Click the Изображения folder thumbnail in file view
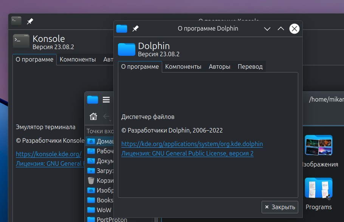Viewport: 344px width, 222px height. [x=319, y=145]
